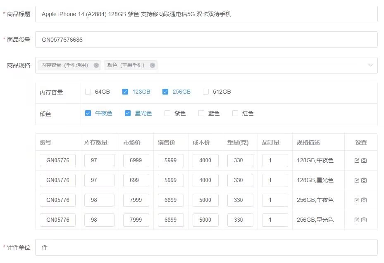Tick the 红色 color checkbox

pos(235,113)
